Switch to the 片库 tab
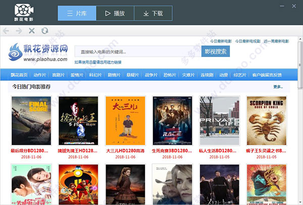 77,13
